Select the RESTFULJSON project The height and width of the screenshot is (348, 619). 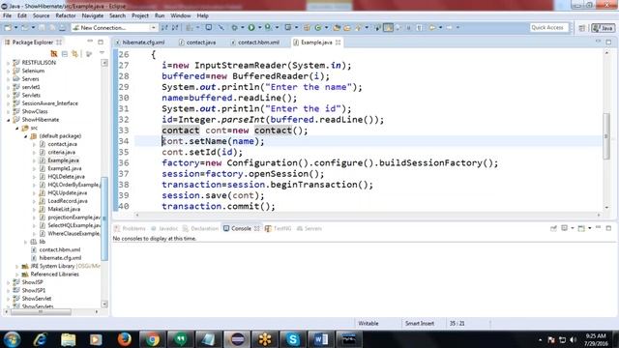(x=39, y=63)
